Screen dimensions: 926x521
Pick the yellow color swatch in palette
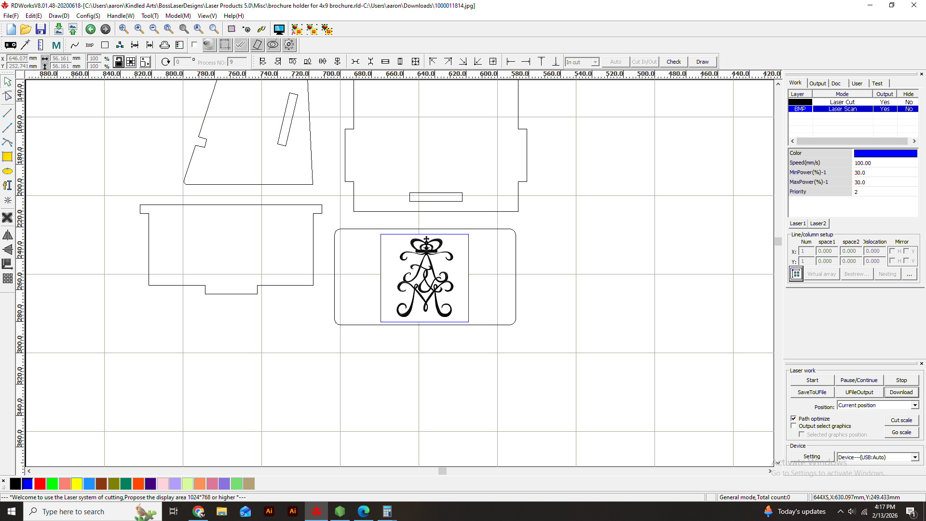coord(76,483)
